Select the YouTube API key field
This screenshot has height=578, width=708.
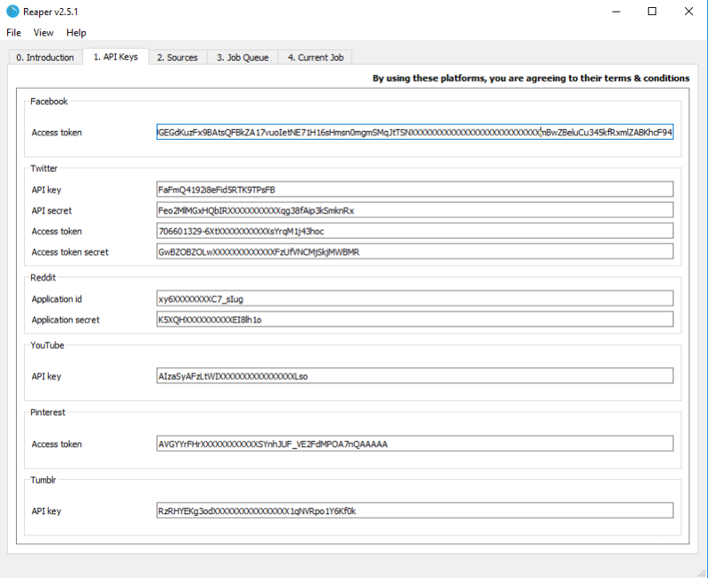pyautogui.click(x=414, y=375)
